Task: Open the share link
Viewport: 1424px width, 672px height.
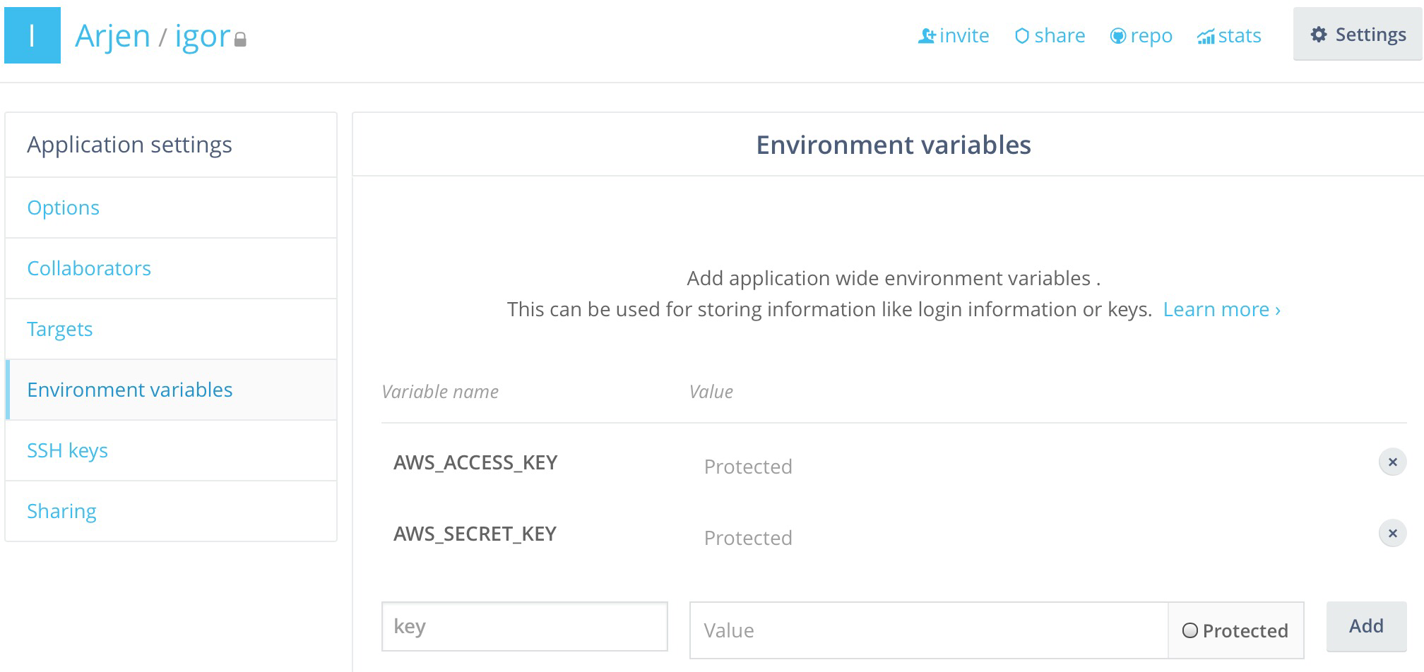Action: [x=1050, y=35]
